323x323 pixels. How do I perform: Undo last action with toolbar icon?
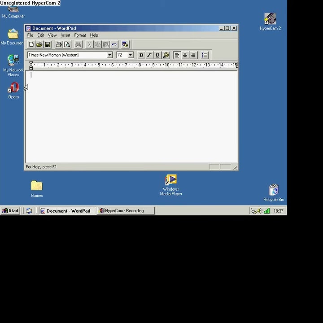pyautogui.click(x=114, y=44)
